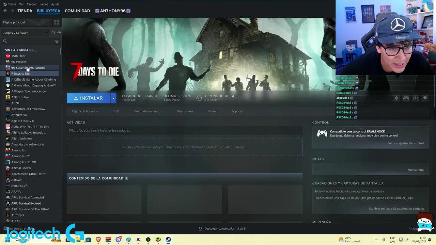This screenshot has width=436, height=245.
Task: Click the library search magnifier icon
Action: click(x=5, y=41)
